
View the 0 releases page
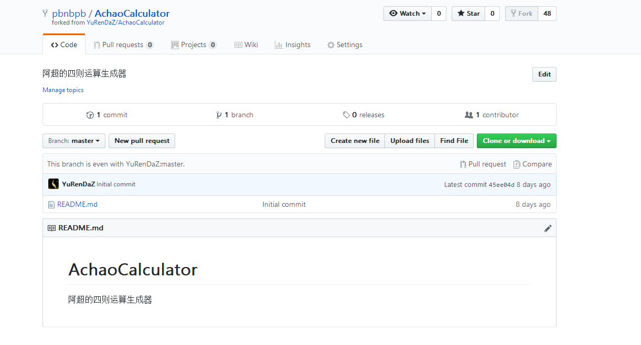(x=364, y=115)
